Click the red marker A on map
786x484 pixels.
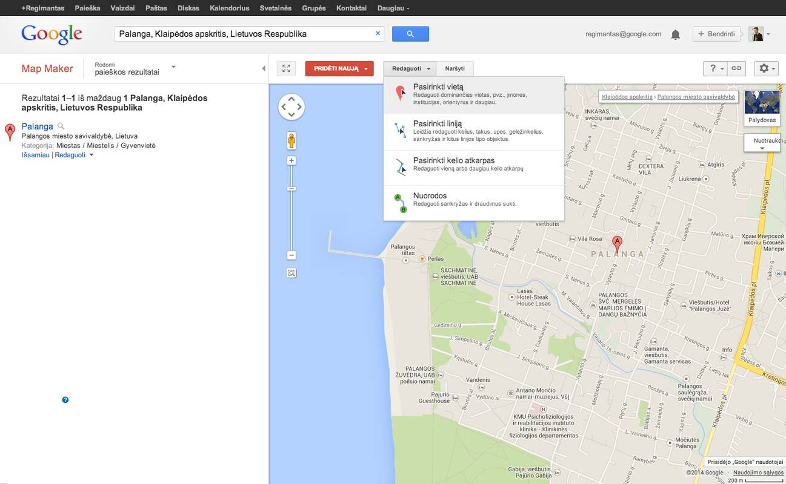click(617, 243)
